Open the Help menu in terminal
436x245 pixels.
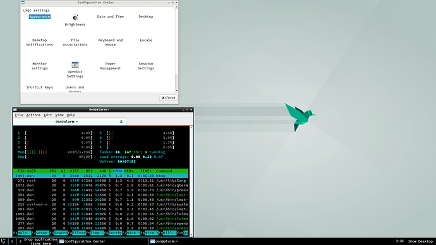tap(71, 115)
